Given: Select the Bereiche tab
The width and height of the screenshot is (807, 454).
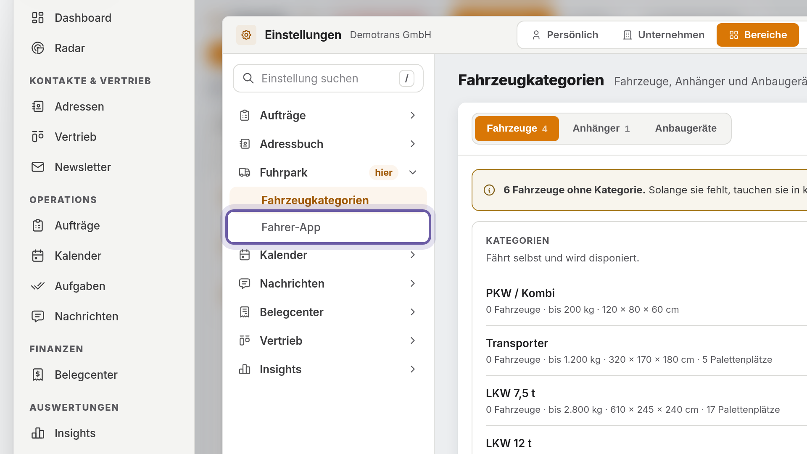Looking at the screenshot, I should click(x=757, y=35).
